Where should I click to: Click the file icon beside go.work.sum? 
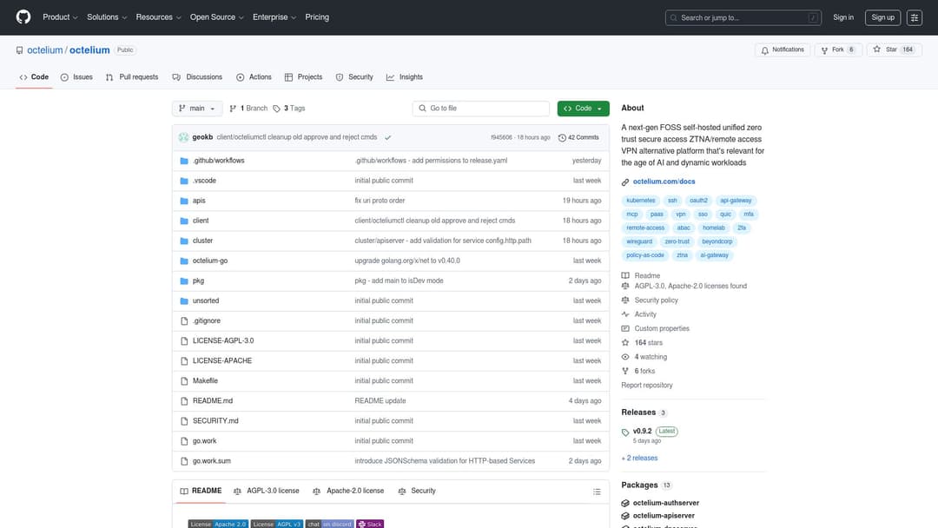point(184,461)
